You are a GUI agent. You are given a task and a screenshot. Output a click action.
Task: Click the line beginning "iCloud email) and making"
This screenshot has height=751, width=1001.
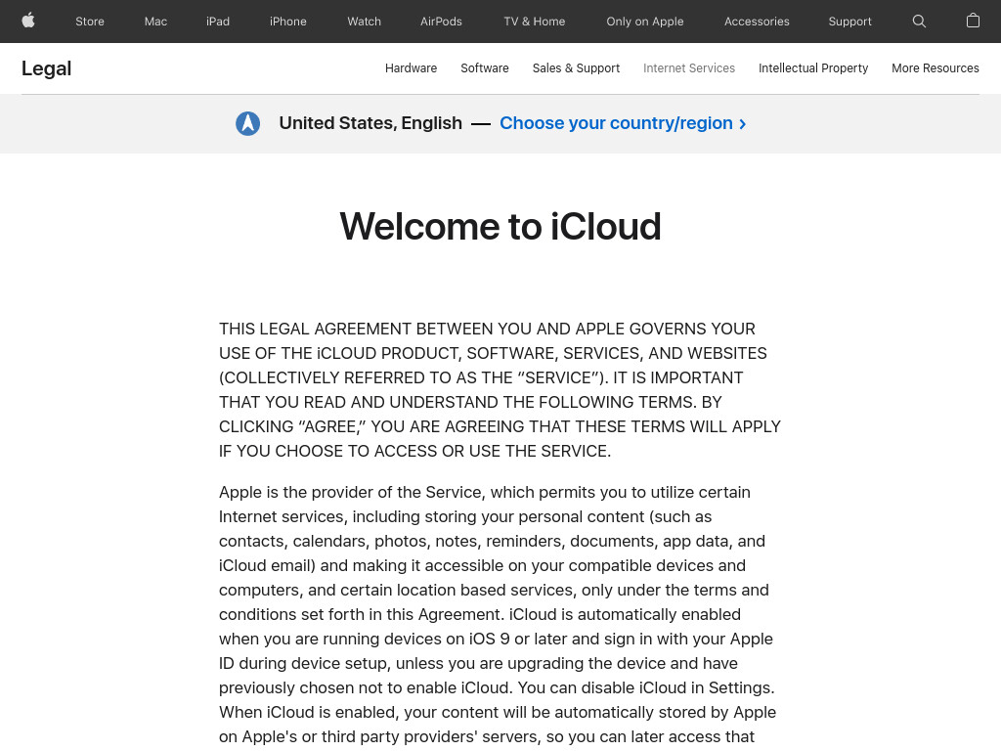point(482,566)
